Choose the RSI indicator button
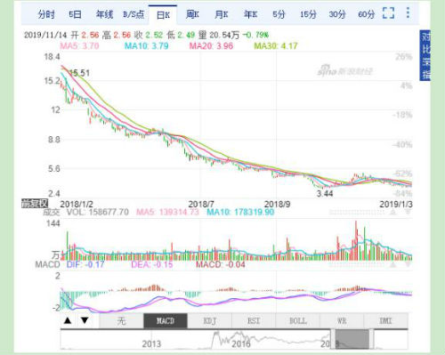The height and width of the screenshot is (355, 445). tap(254, 321)
